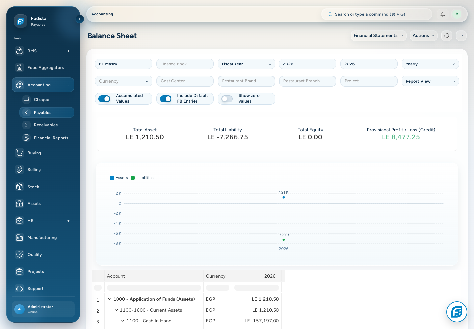Select Payables in Accounting submenu
Viewport: 474px width, 329px height.
point(47,113)
